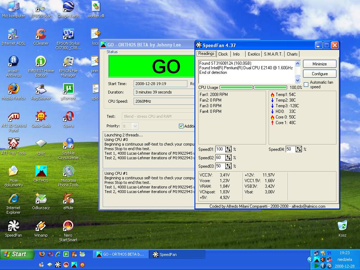Image resolution: width=360 pixels, height=270 pixels.
Task: Click the Firefox quick launch icon
Action: tap(42, 254)
